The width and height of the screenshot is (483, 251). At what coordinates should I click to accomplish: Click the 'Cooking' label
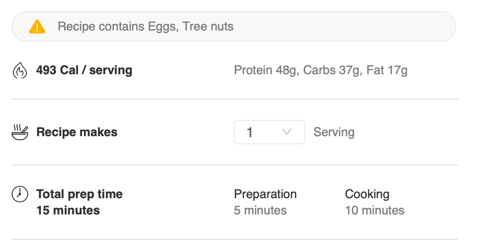tap(367, 194)
